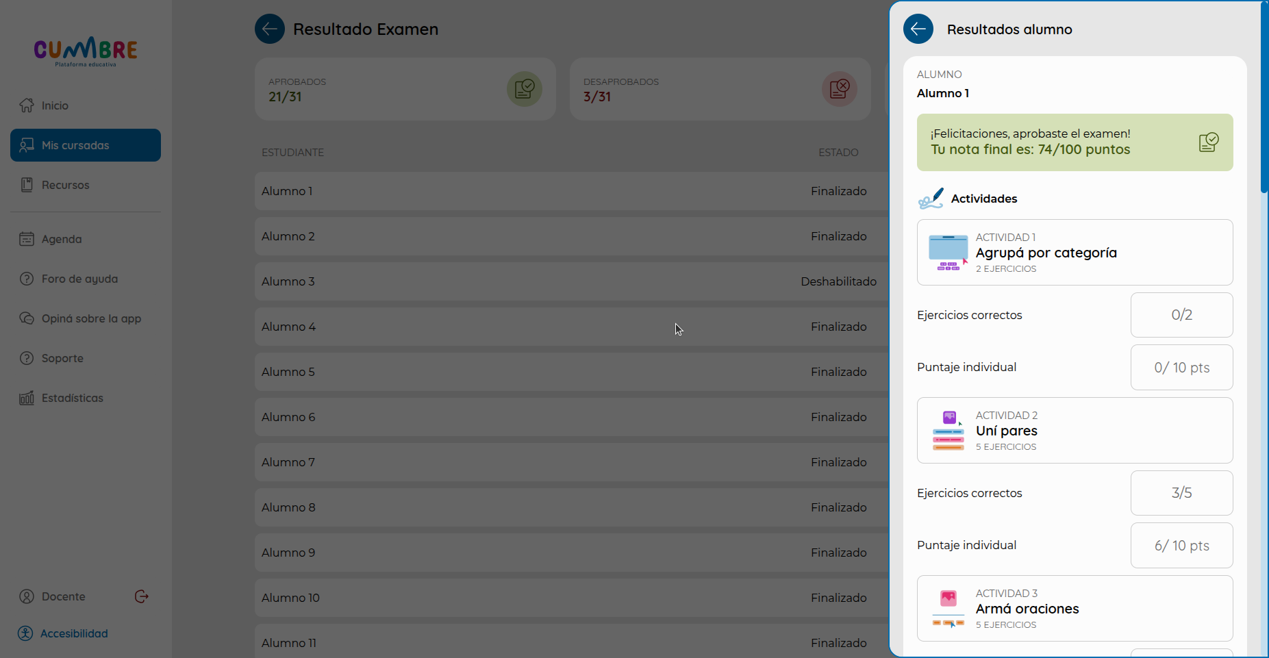Click the logout icon next to Docente
Image resolution: width=1269 pixels, height=658 pixels.
coord(142,596)
